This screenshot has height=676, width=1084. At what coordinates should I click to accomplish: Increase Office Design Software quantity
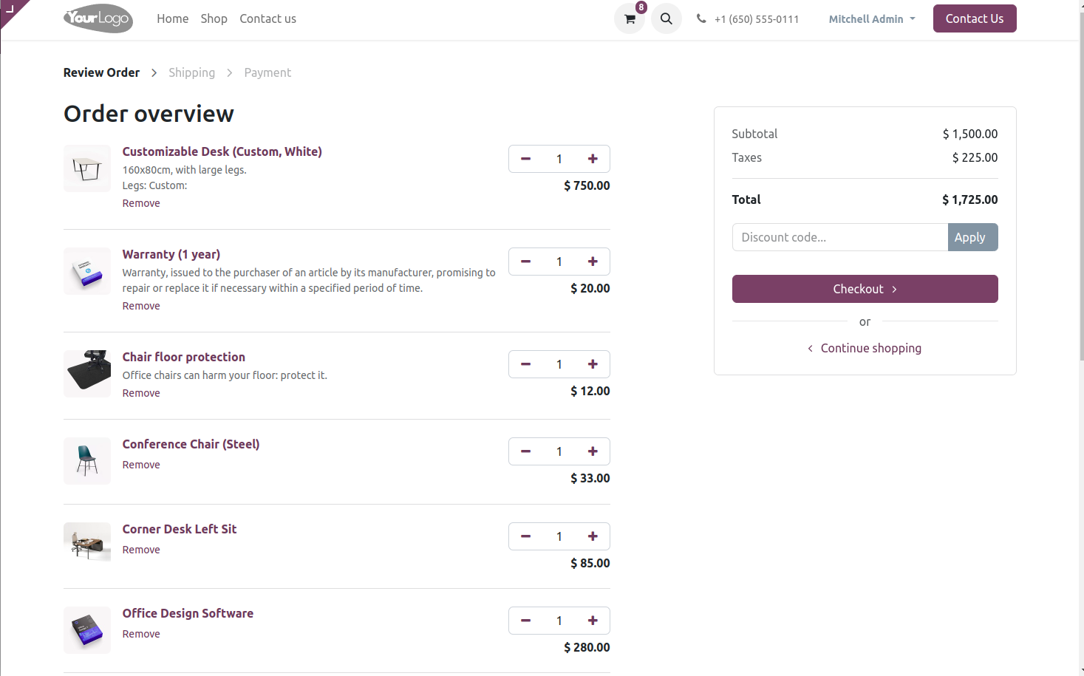click(593, 621)
